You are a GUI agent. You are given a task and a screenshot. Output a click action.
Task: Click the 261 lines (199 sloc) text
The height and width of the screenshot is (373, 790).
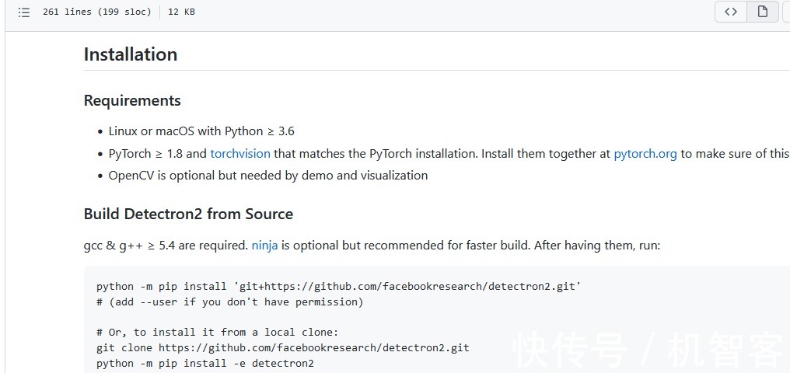point(98,12)
